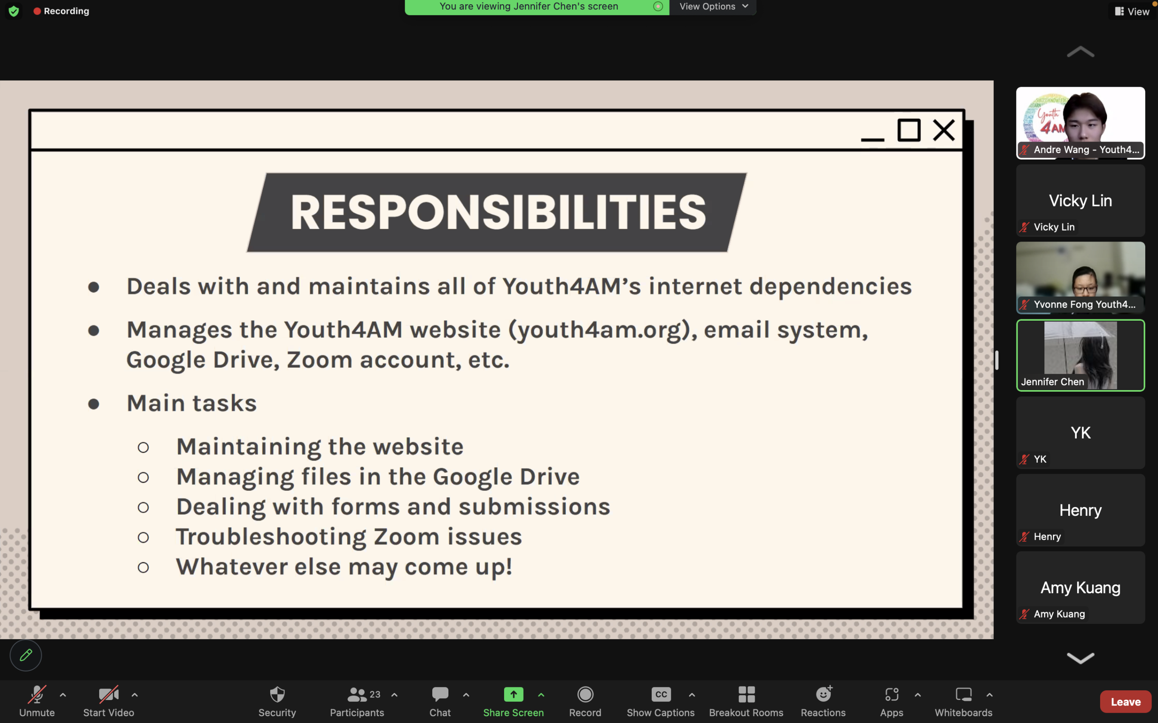Viewport: 1158px width, 723px height.
Task: Open the Security shield menu
Action: (x=277, y=701)
